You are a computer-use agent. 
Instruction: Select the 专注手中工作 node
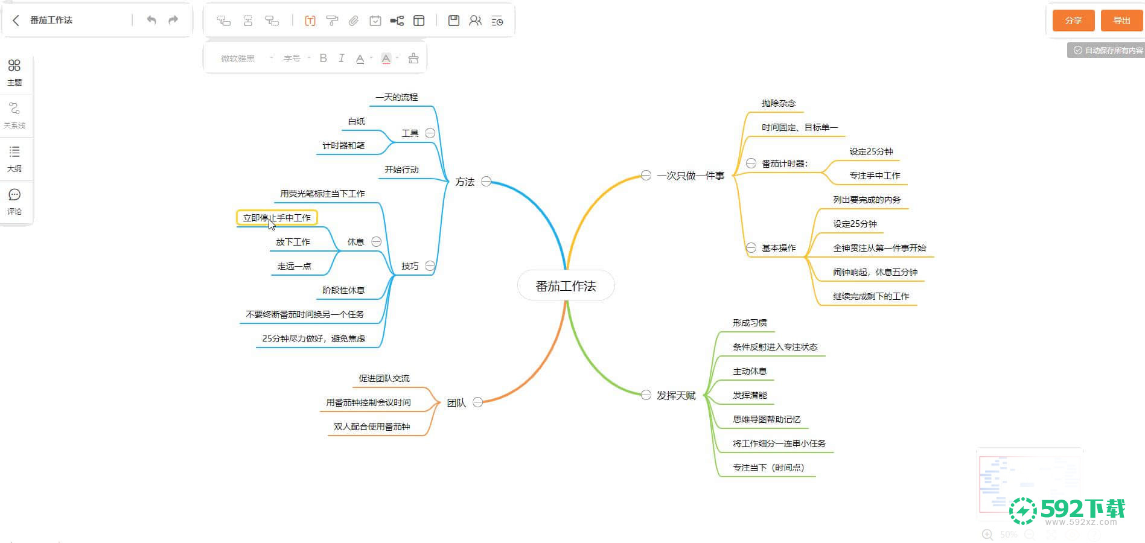pos(875,176)
